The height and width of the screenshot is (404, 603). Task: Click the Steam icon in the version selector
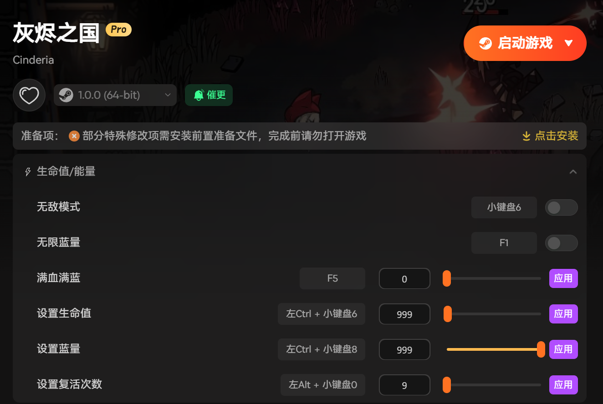coord(66,95)
